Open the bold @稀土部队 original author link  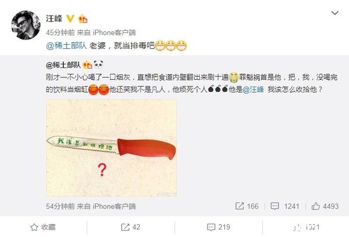pyautogui.click(x=63, y=65)
